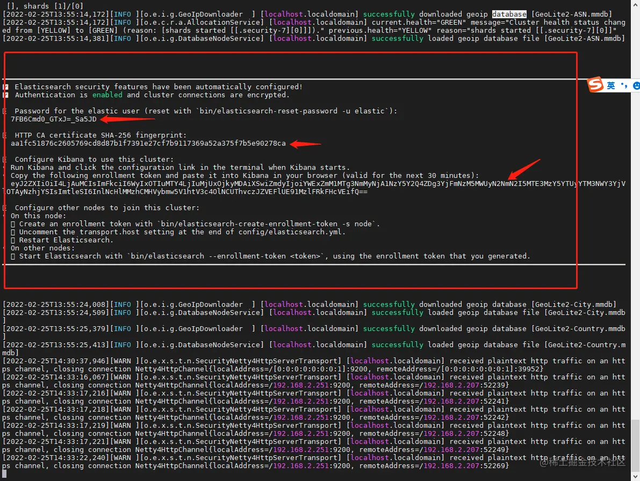Click the remote address ending :52239
Viewport: 640px width, 481px height.
(434, 385)
